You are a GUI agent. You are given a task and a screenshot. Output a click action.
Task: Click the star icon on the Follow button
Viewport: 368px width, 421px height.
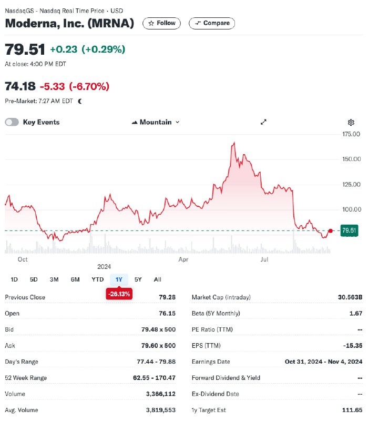tap(151, 23)
